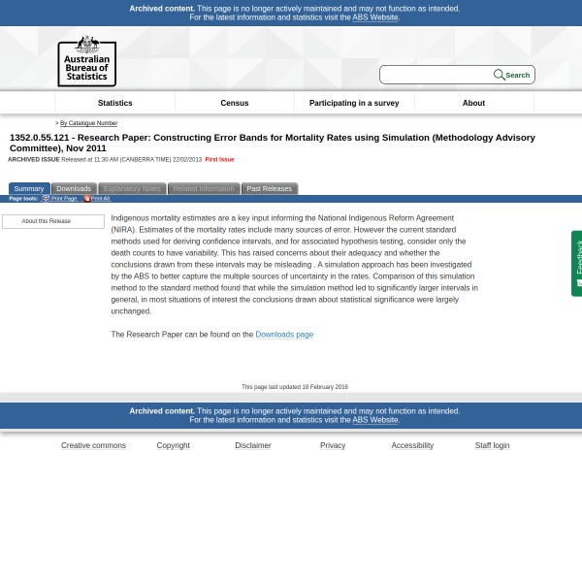
Task: Click the Print Page printer icon
Action: click(46, 198)
